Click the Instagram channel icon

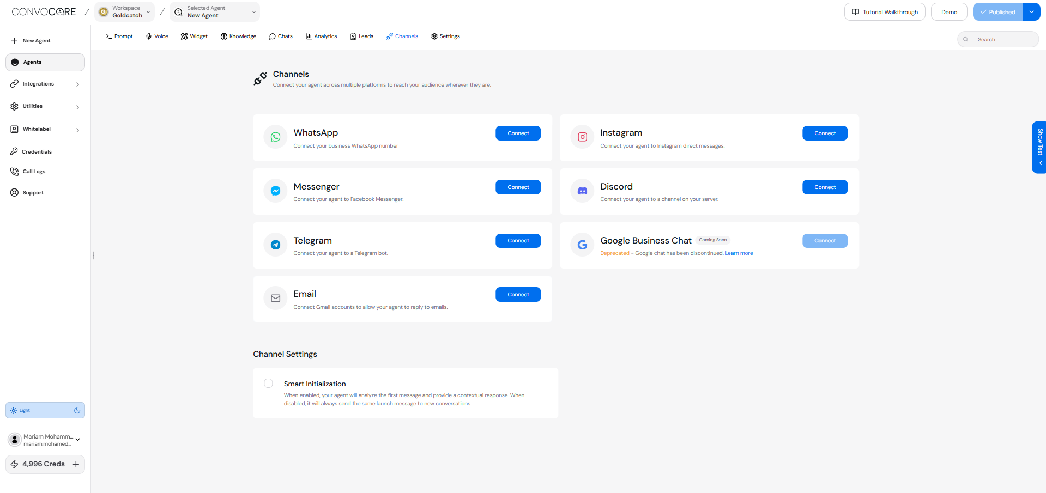point(582,137)
